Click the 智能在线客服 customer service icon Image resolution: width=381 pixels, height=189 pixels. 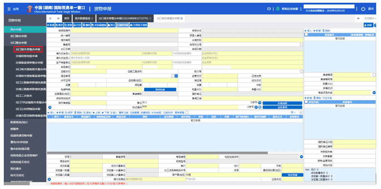coord(278,9)
